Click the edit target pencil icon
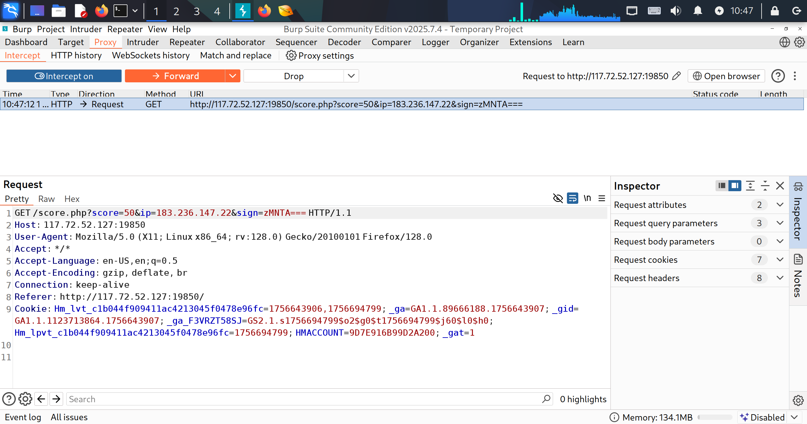Screen dimensions: 807x424 pyautogui.click(x=676, y=76)
